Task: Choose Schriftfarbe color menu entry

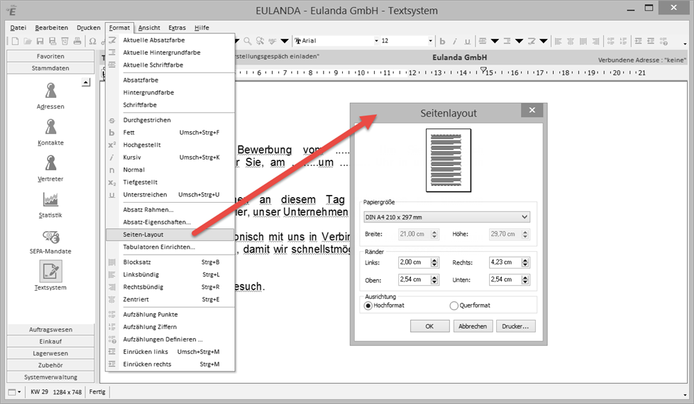Action: click(x=170, y=105)
